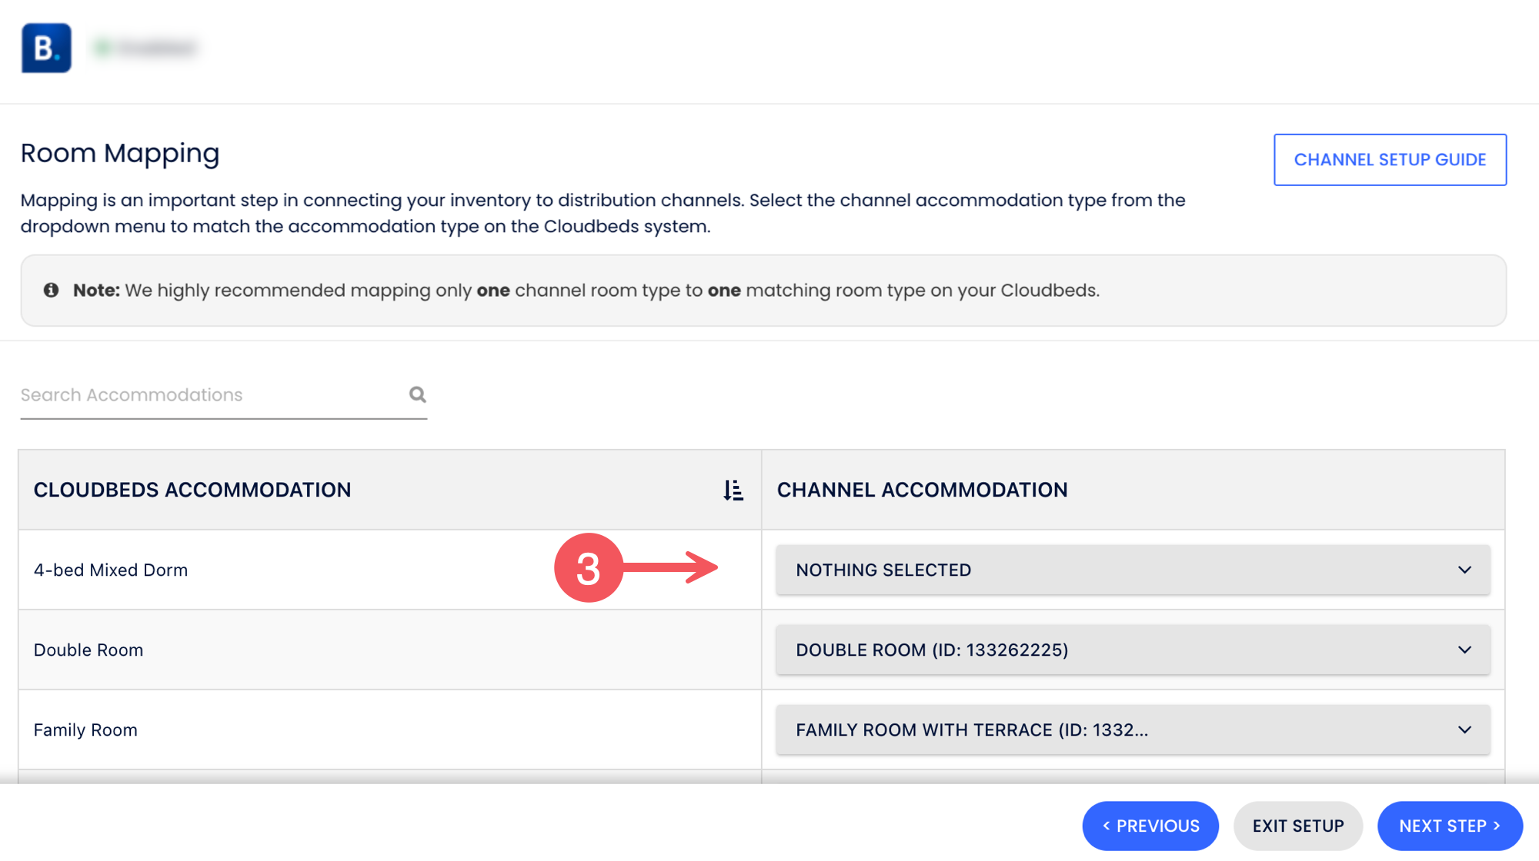Proceed with the Next Step button

pos(1449,826)
